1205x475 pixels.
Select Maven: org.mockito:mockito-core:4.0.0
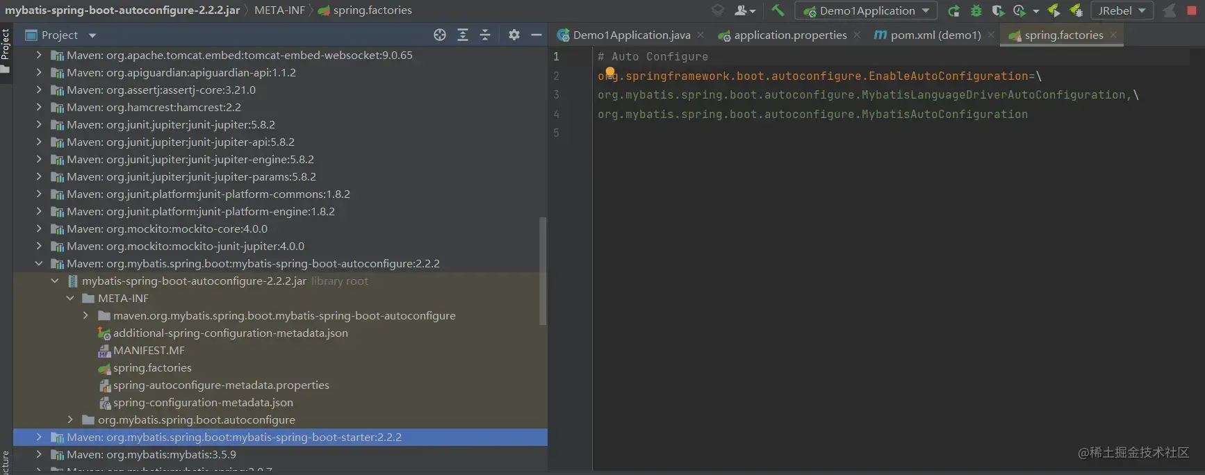(167, 228)
